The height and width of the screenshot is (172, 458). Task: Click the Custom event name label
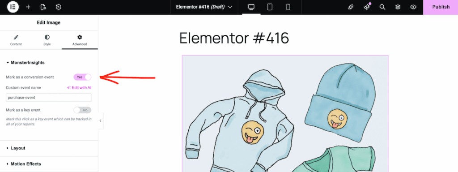23,87
